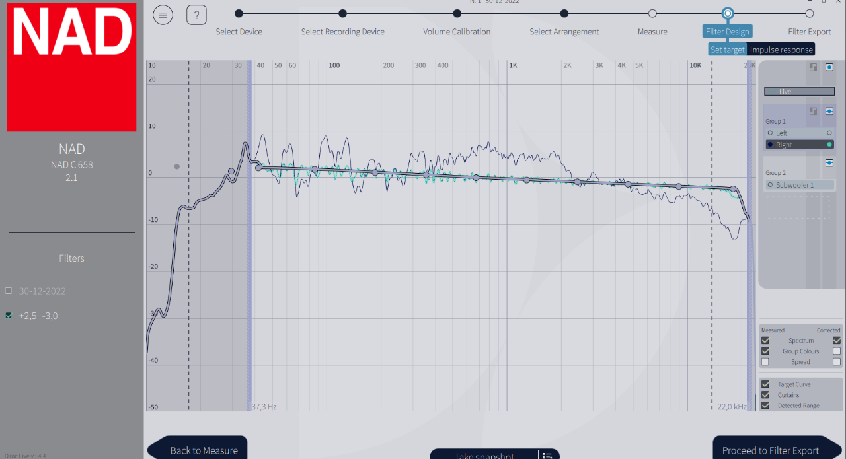Uncheck the Corrected Spectrum checkbox
The height and width of the screenshot is (459, 846).
pos(837,340)
